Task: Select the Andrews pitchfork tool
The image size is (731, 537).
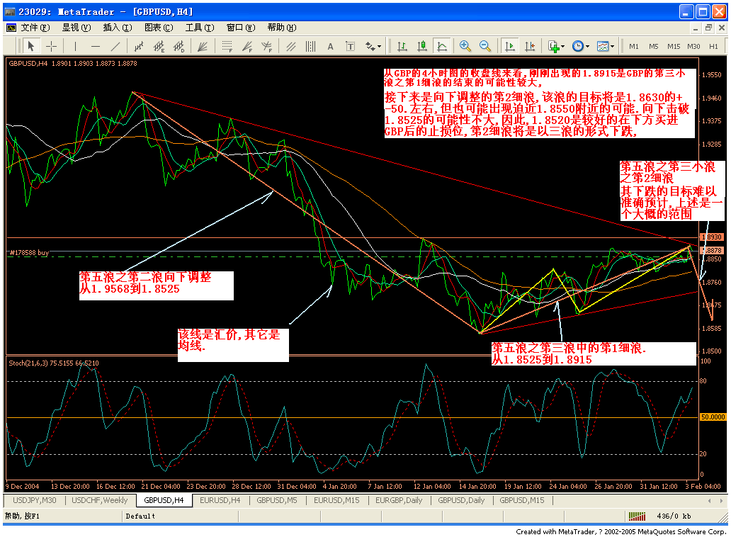Action: coord(291,46)
